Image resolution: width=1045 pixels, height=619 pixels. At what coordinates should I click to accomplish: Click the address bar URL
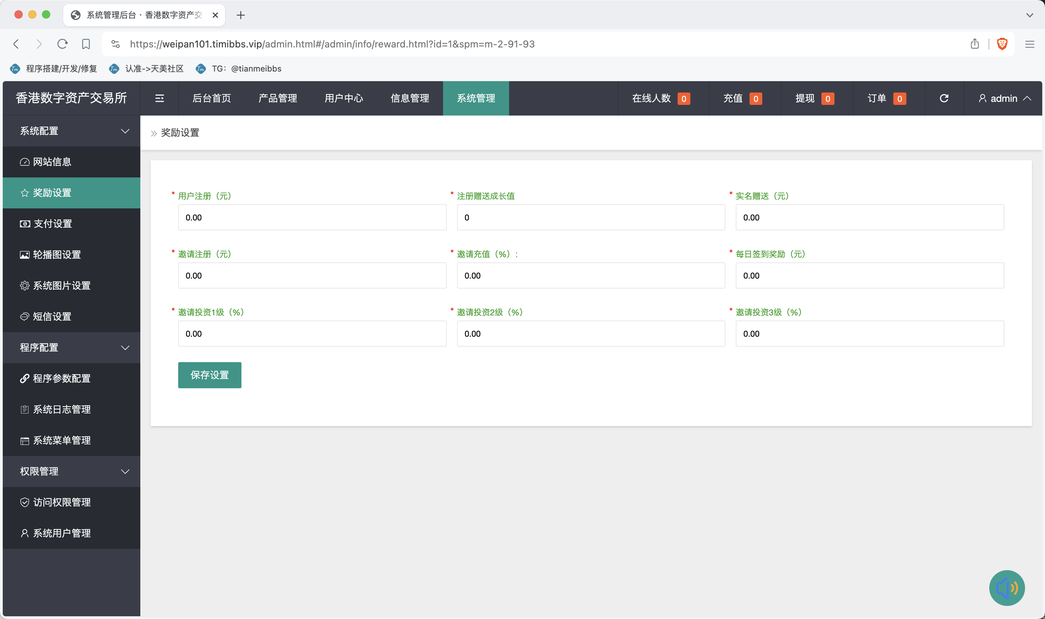coord(332,44)
